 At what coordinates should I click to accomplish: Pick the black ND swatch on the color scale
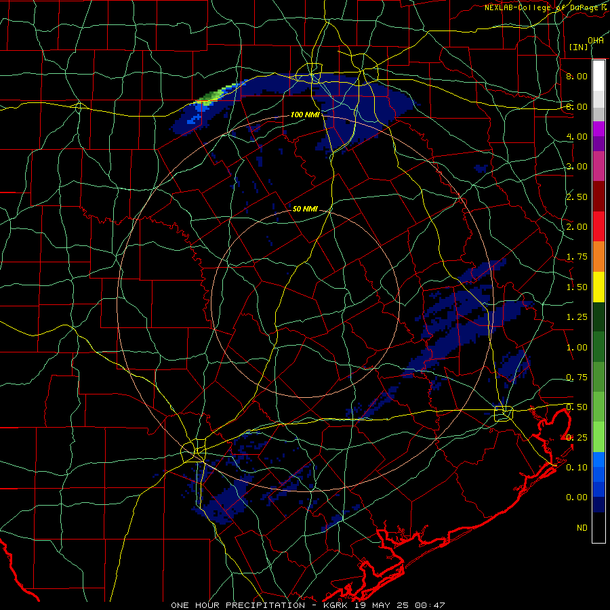pyautogui.click(x=598, y=527)
